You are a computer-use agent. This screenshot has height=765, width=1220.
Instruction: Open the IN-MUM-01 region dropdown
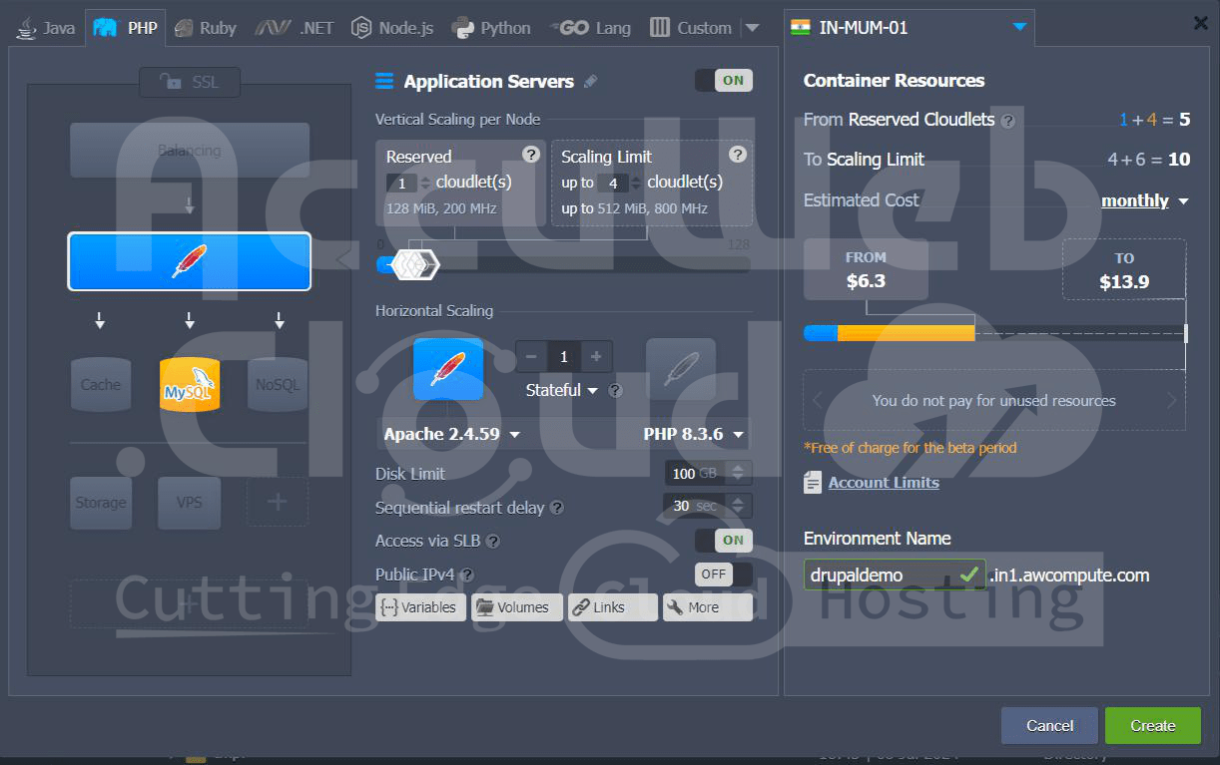(1018, 27)
